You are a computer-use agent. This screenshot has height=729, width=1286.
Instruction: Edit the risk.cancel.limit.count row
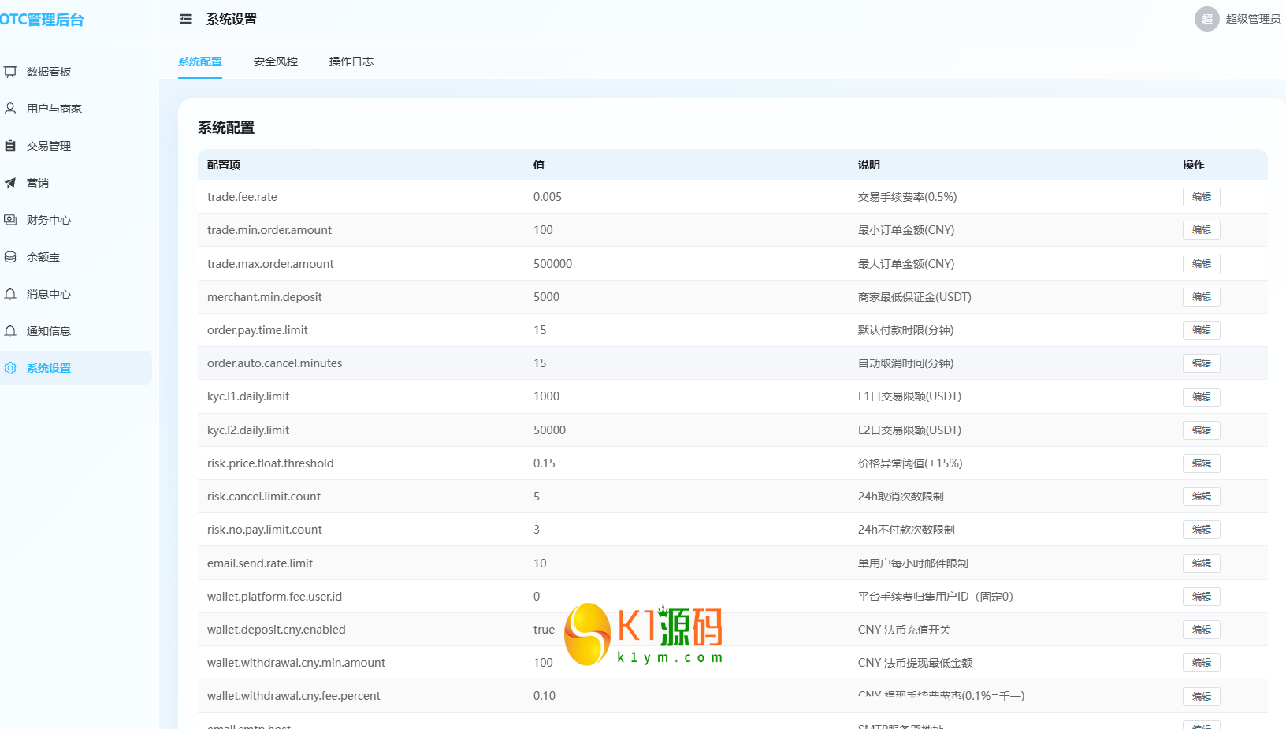pos(1201,497)
